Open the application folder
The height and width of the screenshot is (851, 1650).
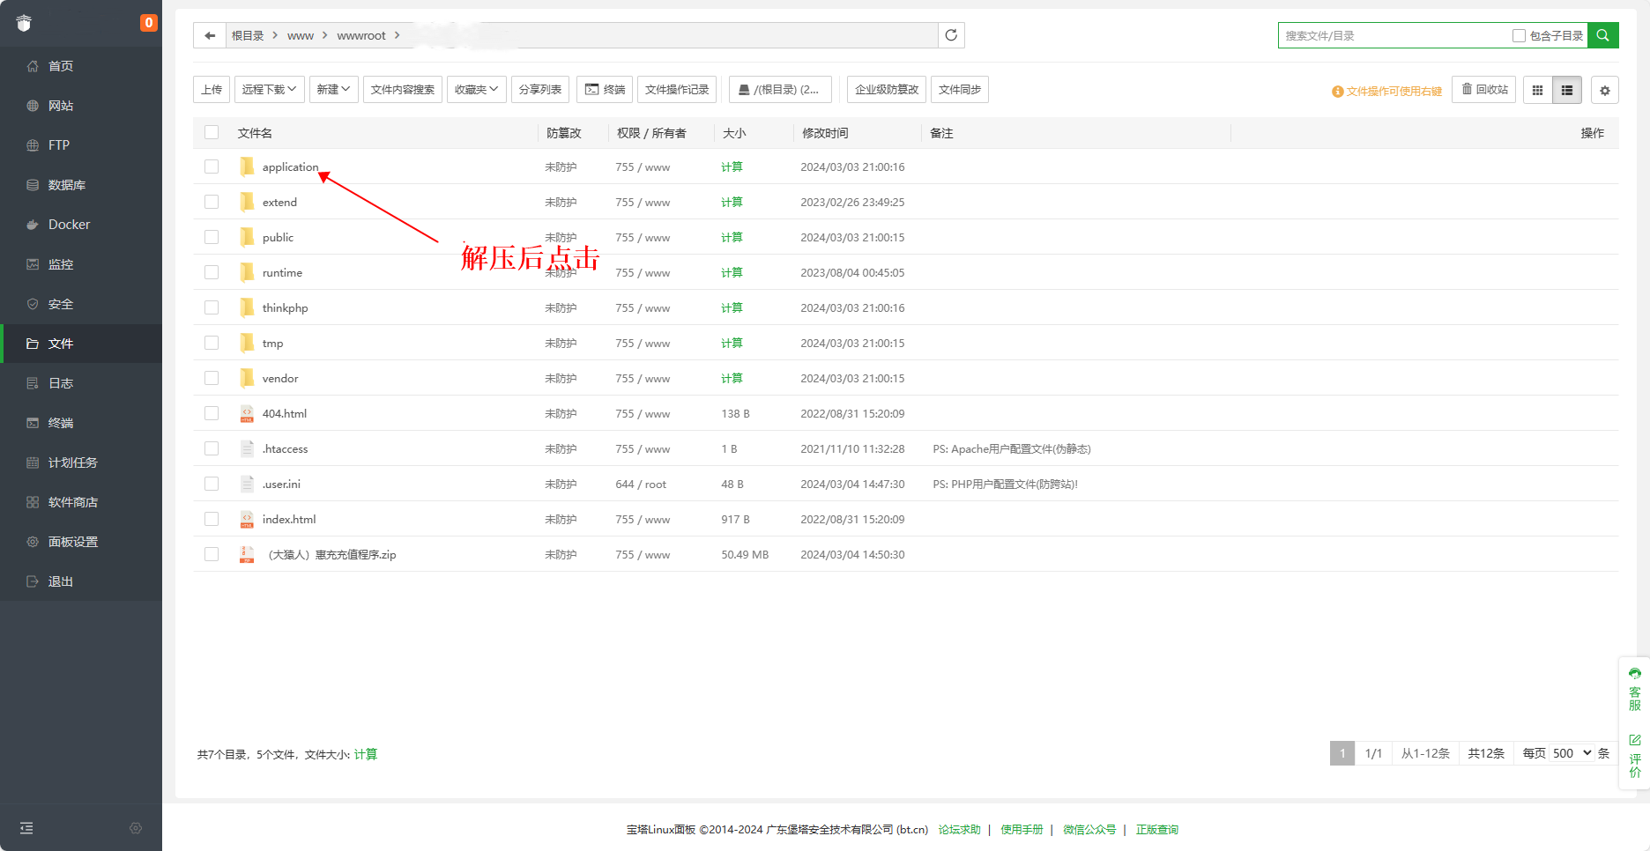(290, 167)
